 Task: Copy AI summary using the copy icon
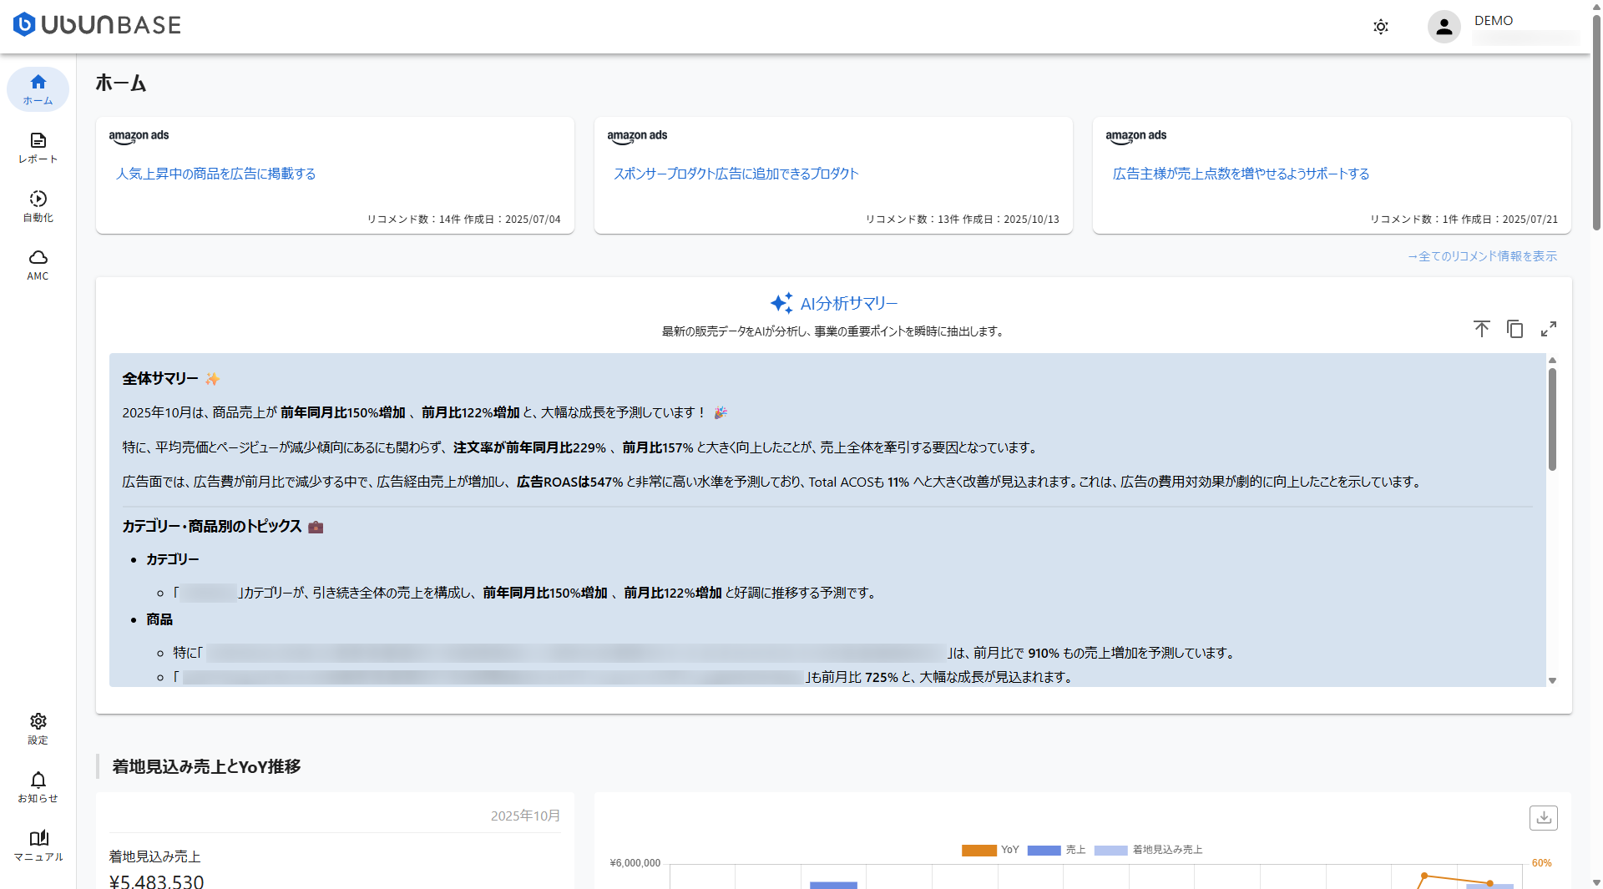click(1515, 329)
